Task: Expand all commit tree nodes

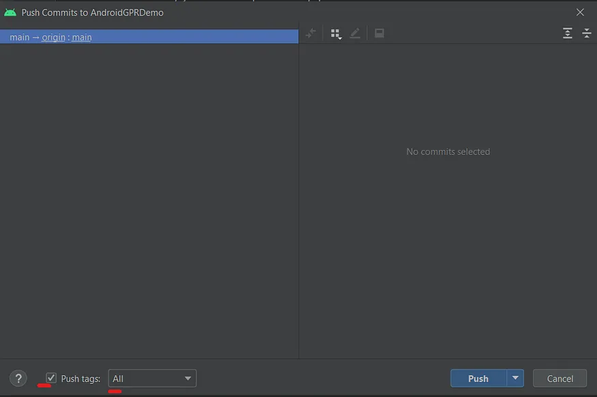Action: coord(567,33)
